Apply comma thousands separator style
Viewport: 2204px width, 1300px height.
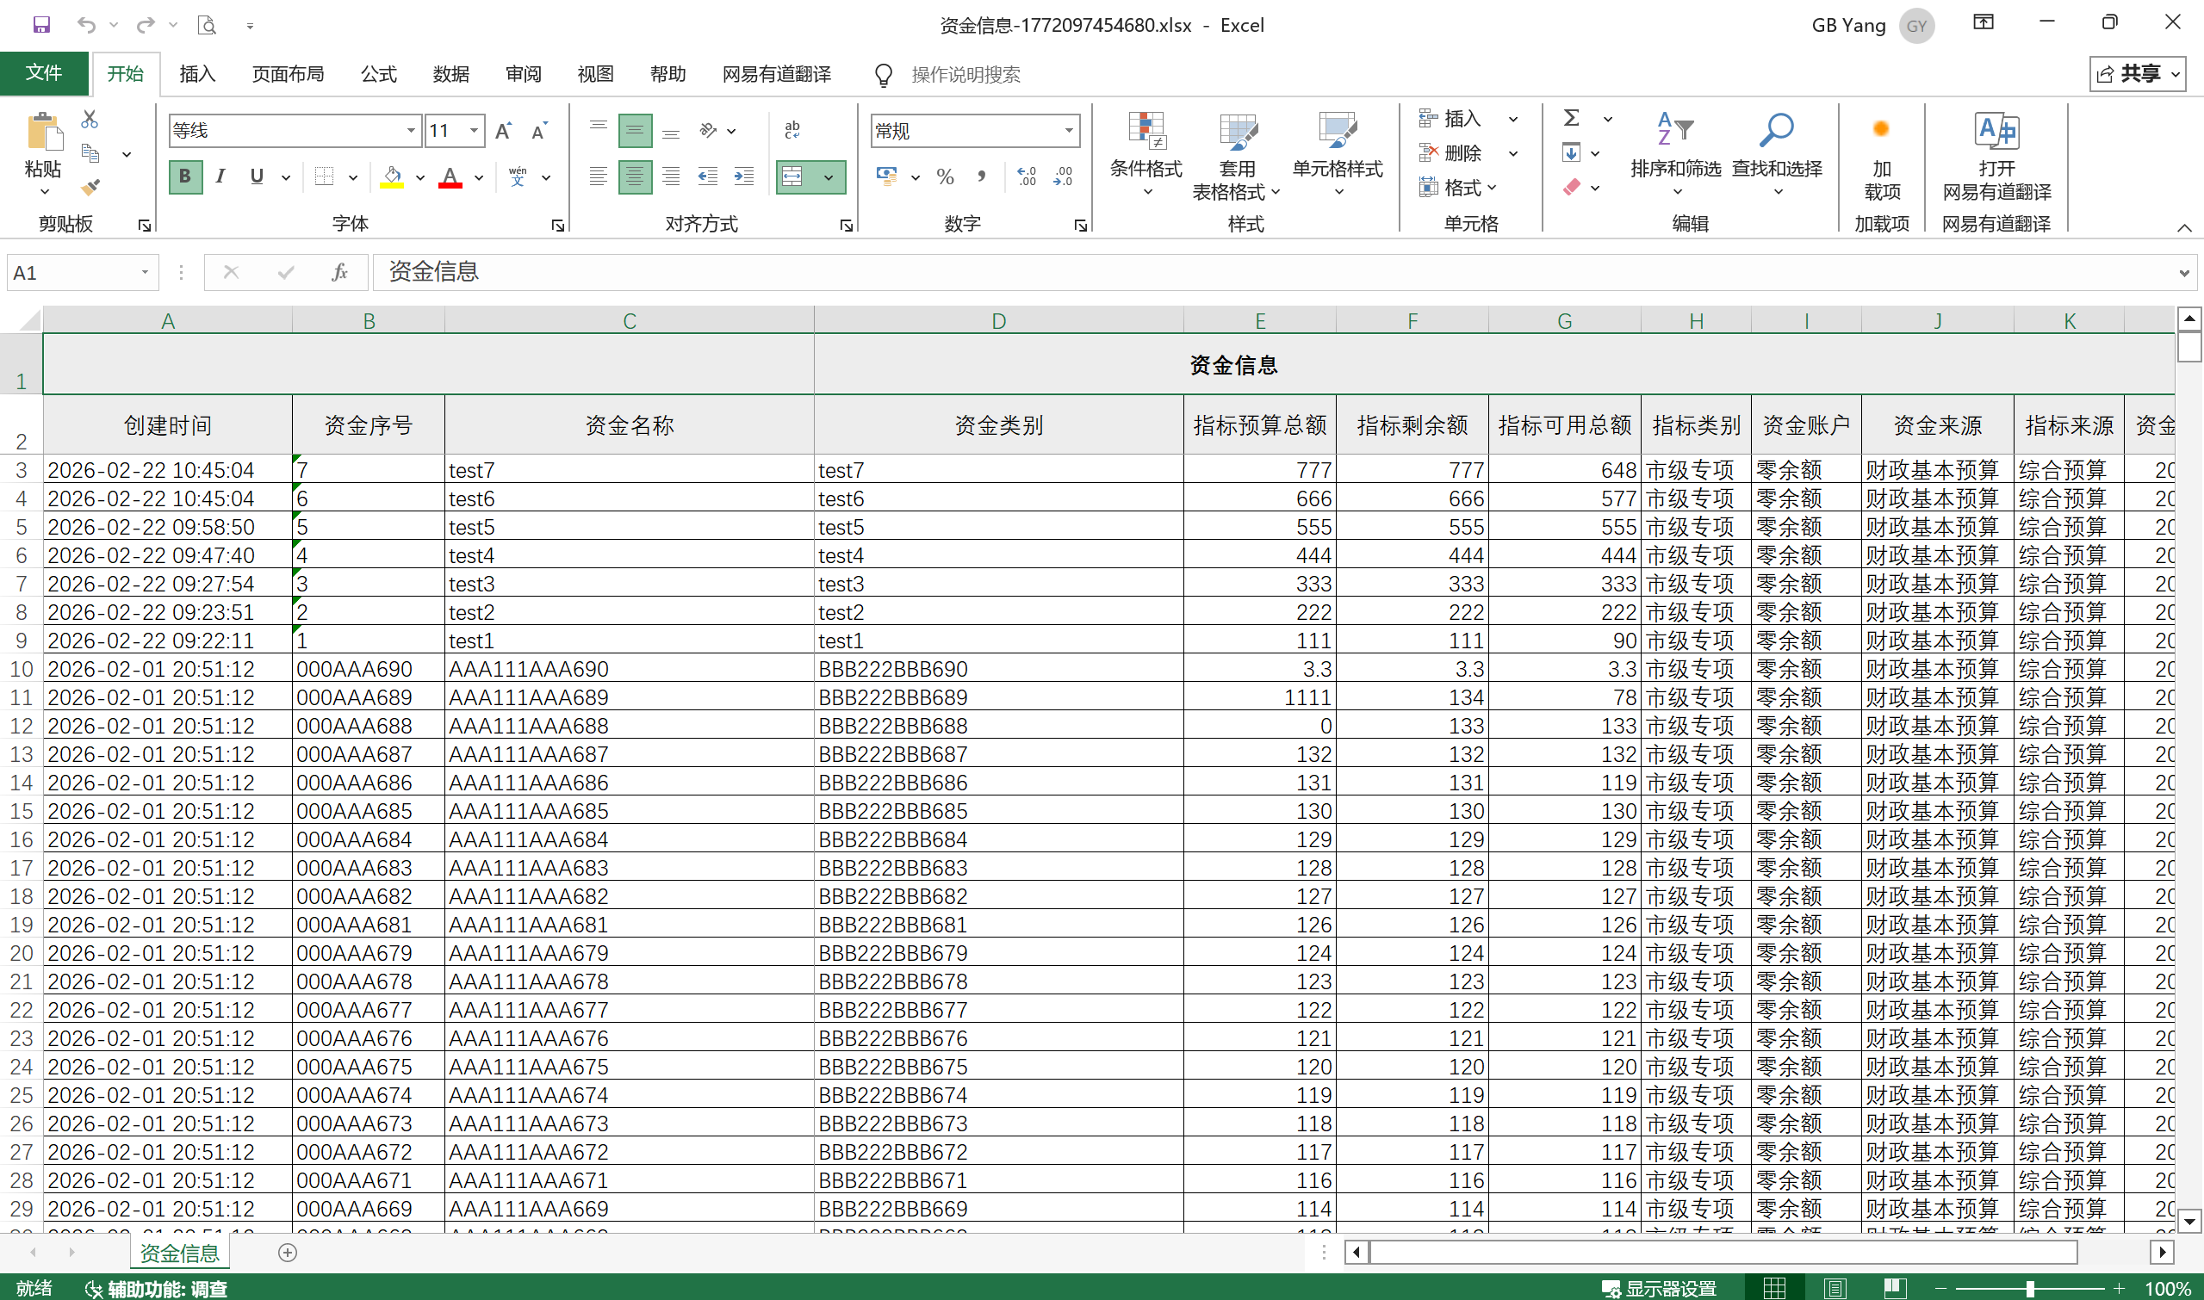(x=982, y=177)
